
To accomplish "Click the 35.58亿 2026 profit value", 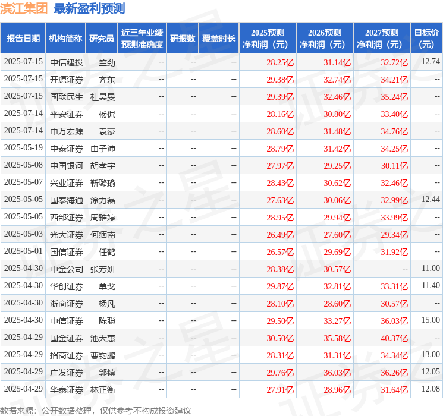I will tap(337, 338).
